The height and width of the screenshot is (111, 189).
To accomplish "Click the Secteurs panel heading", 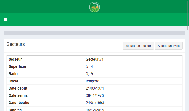I will click(15, 44).
